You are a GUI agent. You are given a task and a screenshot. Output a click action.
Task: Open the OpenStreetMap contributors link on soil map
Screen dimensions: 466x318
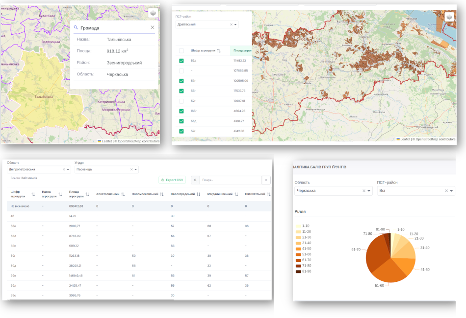click(435, 139)
